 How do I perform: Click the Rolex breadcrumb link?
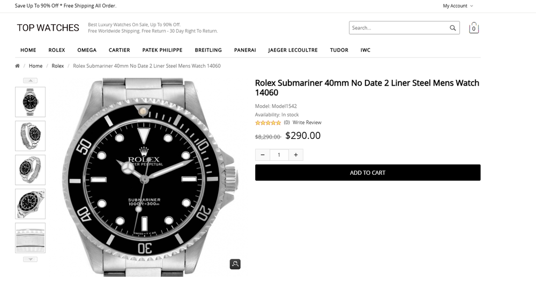[58, 66]
